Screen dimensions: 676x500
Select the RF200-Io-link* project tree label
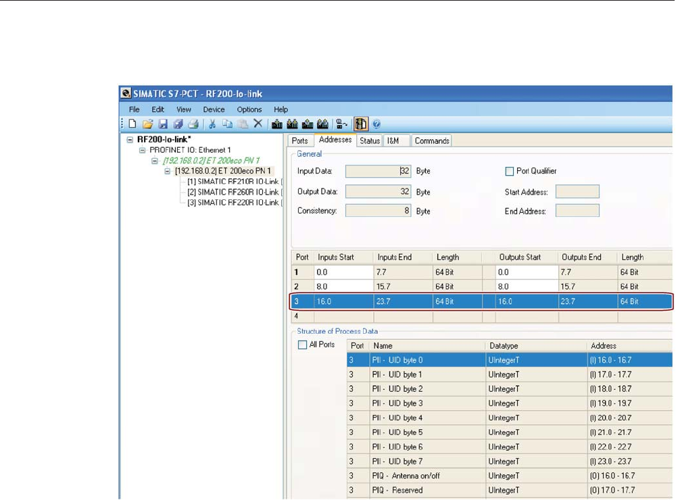pos(164,139)
